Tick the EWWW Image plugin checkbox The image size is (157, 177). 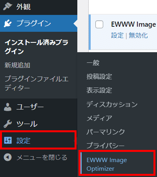tap(99, 24)
